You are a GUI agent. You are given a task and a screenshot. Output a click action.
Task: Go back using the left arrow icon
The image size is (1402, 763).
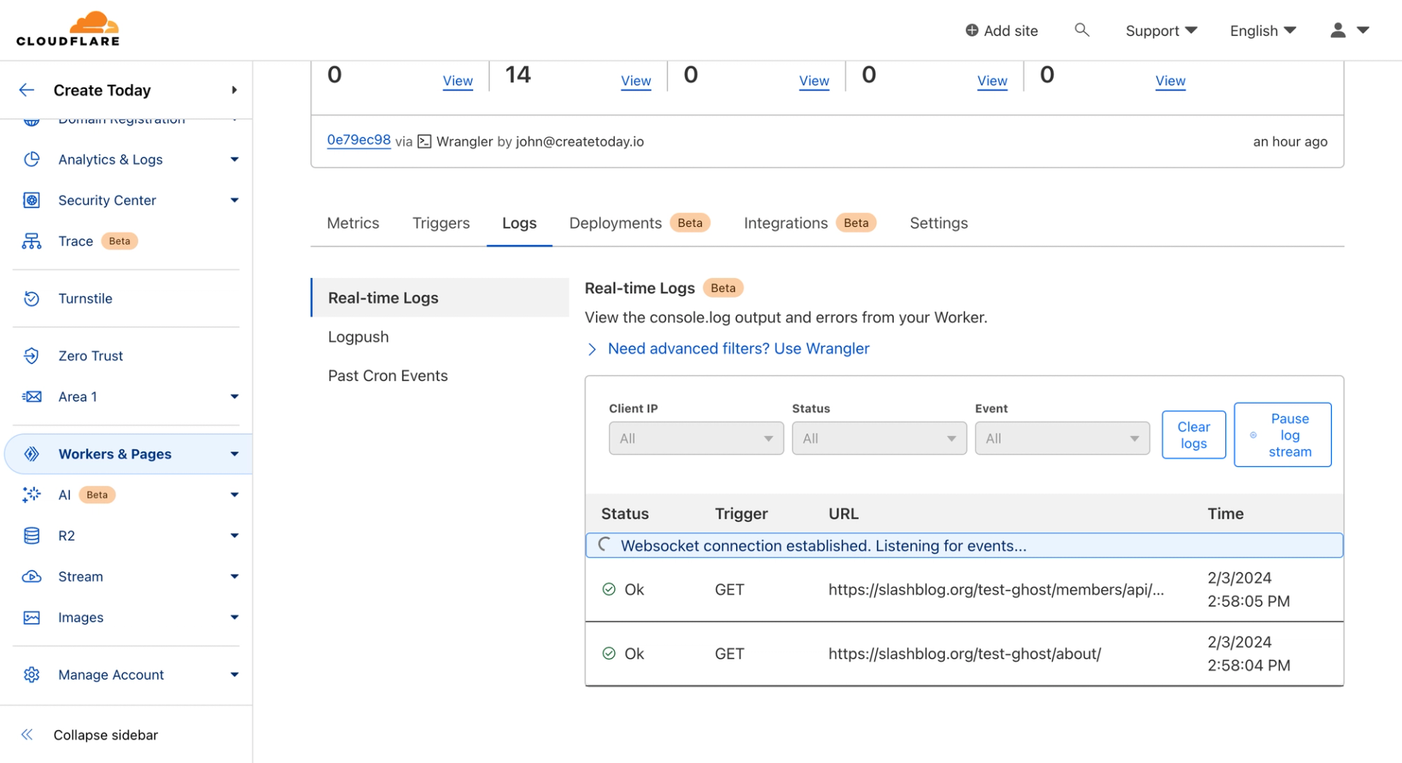pyautogui.click(x=27, y=90)
